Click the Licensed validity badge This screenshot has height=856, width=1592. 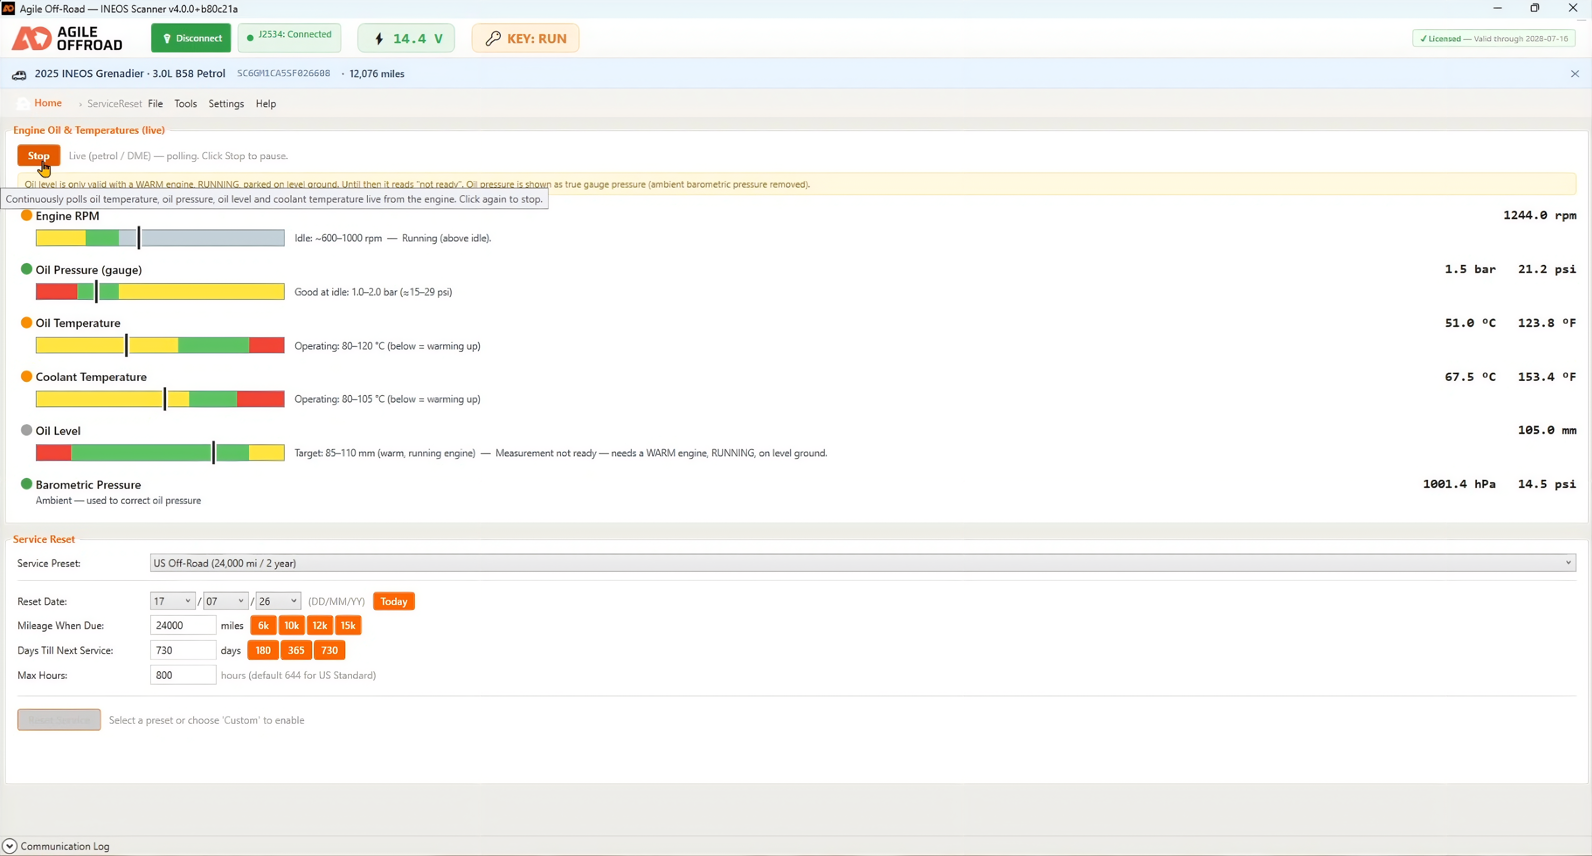point(1494,38)
